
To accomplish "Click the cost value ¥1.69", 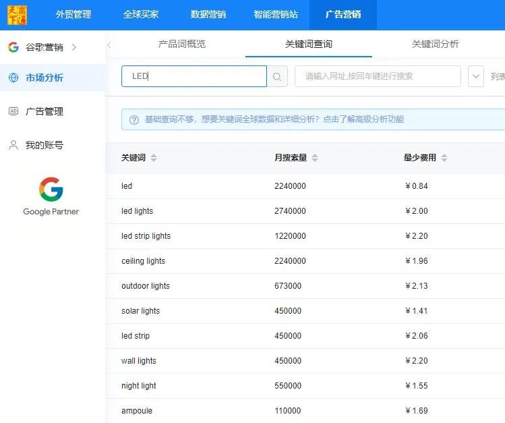I will point(417,411).
